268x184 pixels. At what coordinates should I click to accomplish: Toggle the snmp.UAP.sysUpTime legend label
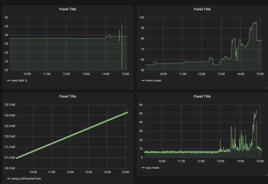[x=26, y=179]
